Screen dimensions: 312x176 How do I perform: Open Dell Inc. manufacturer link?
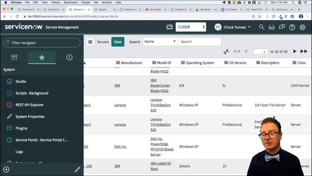click(120, 147)
